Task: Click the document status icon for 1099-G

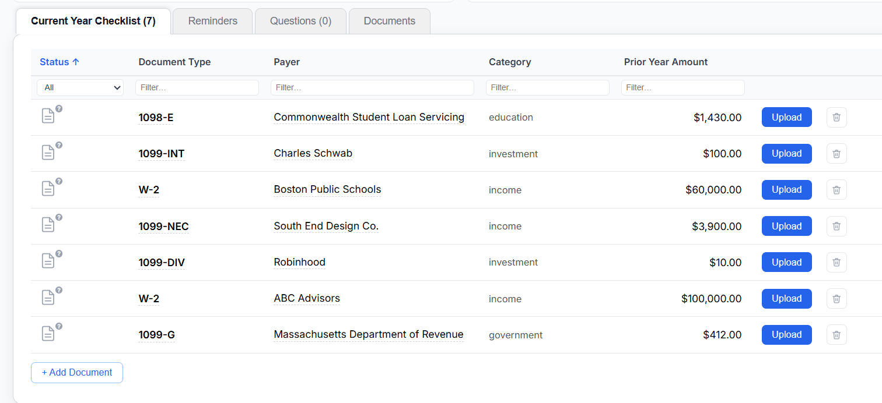Action: point(48,334)
